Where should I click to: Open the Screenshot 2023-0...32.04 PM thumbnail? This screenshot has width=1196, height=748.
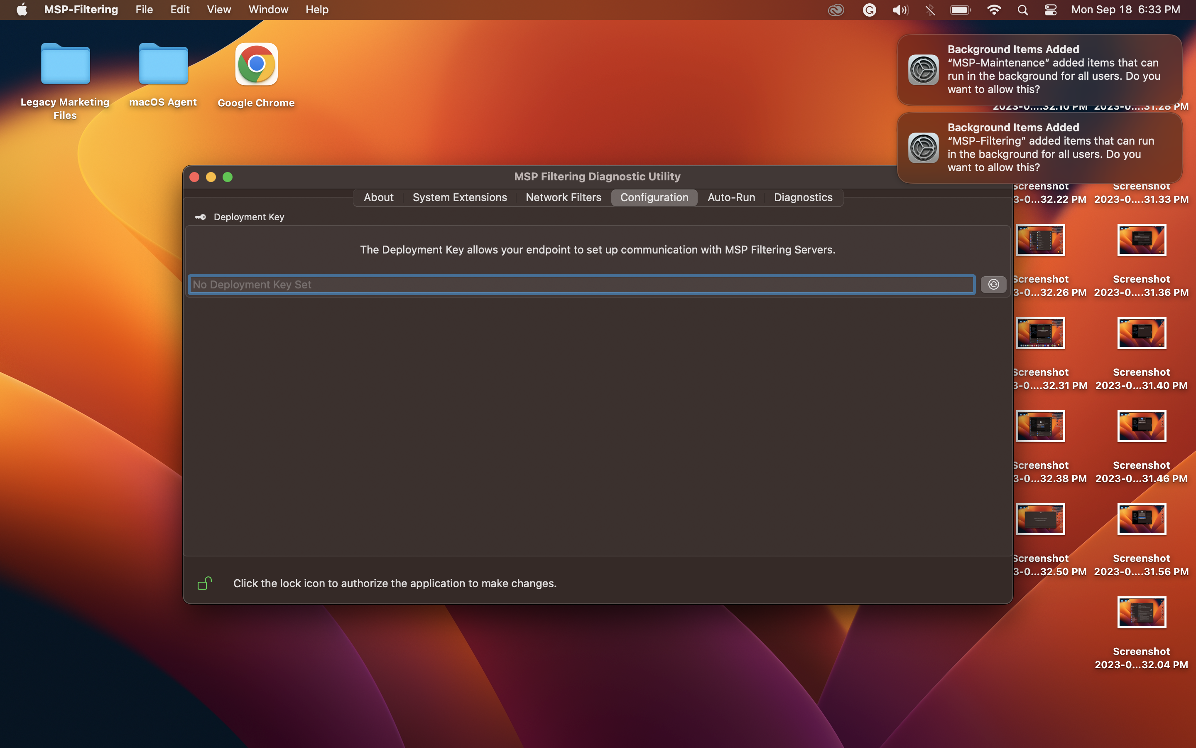1142,612
